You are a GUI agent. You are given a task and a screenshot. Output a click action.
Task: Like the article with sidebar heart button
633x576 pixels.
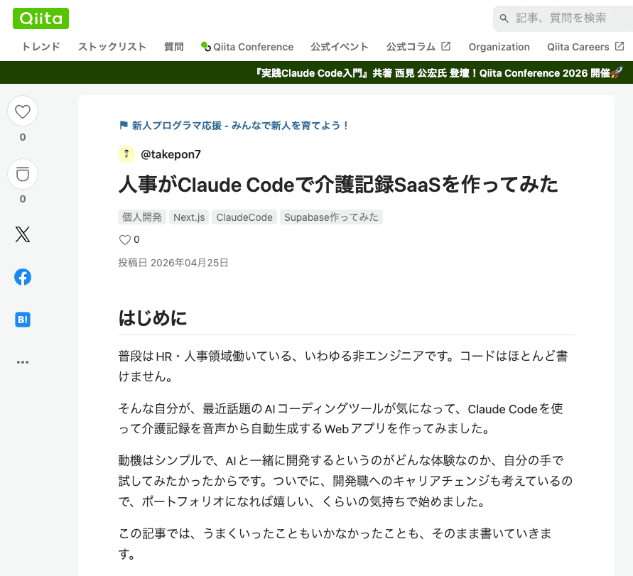(23, 111)
